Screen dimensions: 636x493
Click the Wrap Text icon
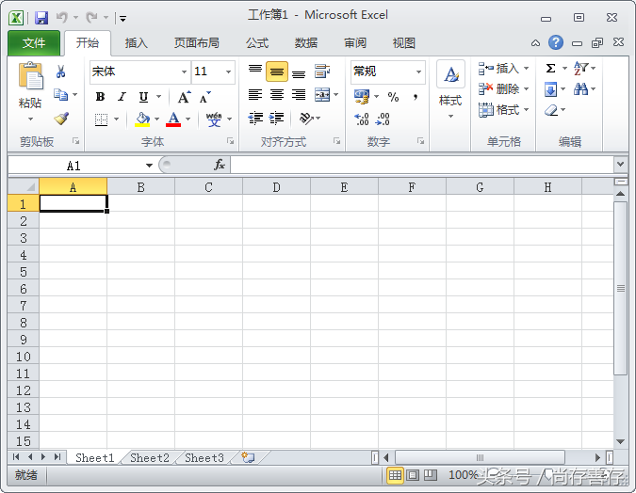322,72
